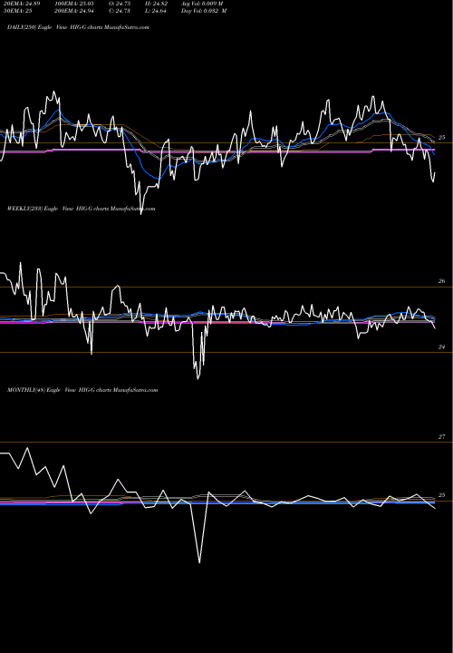Viewport: 453px width, 653px height.
Task: Click the 200EMA: 24.94 value
Action: click(74, 11)
